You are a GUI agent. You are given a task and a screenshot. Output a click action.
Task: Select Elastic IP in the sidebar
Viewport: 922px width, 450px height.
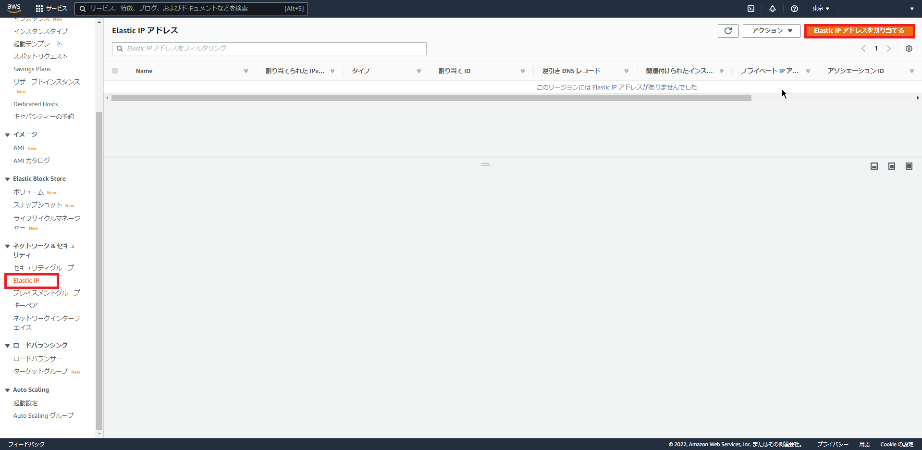pyautogui.click(x=26, y=280)
